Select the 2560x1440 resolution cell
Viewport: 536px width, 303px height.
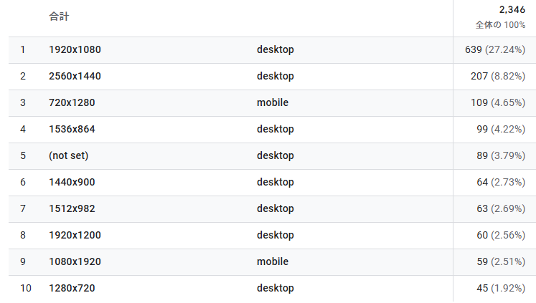[75, 77]
